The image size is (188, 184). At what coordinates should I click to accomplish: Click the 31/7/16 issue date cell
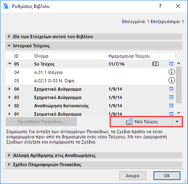(116, 64)
